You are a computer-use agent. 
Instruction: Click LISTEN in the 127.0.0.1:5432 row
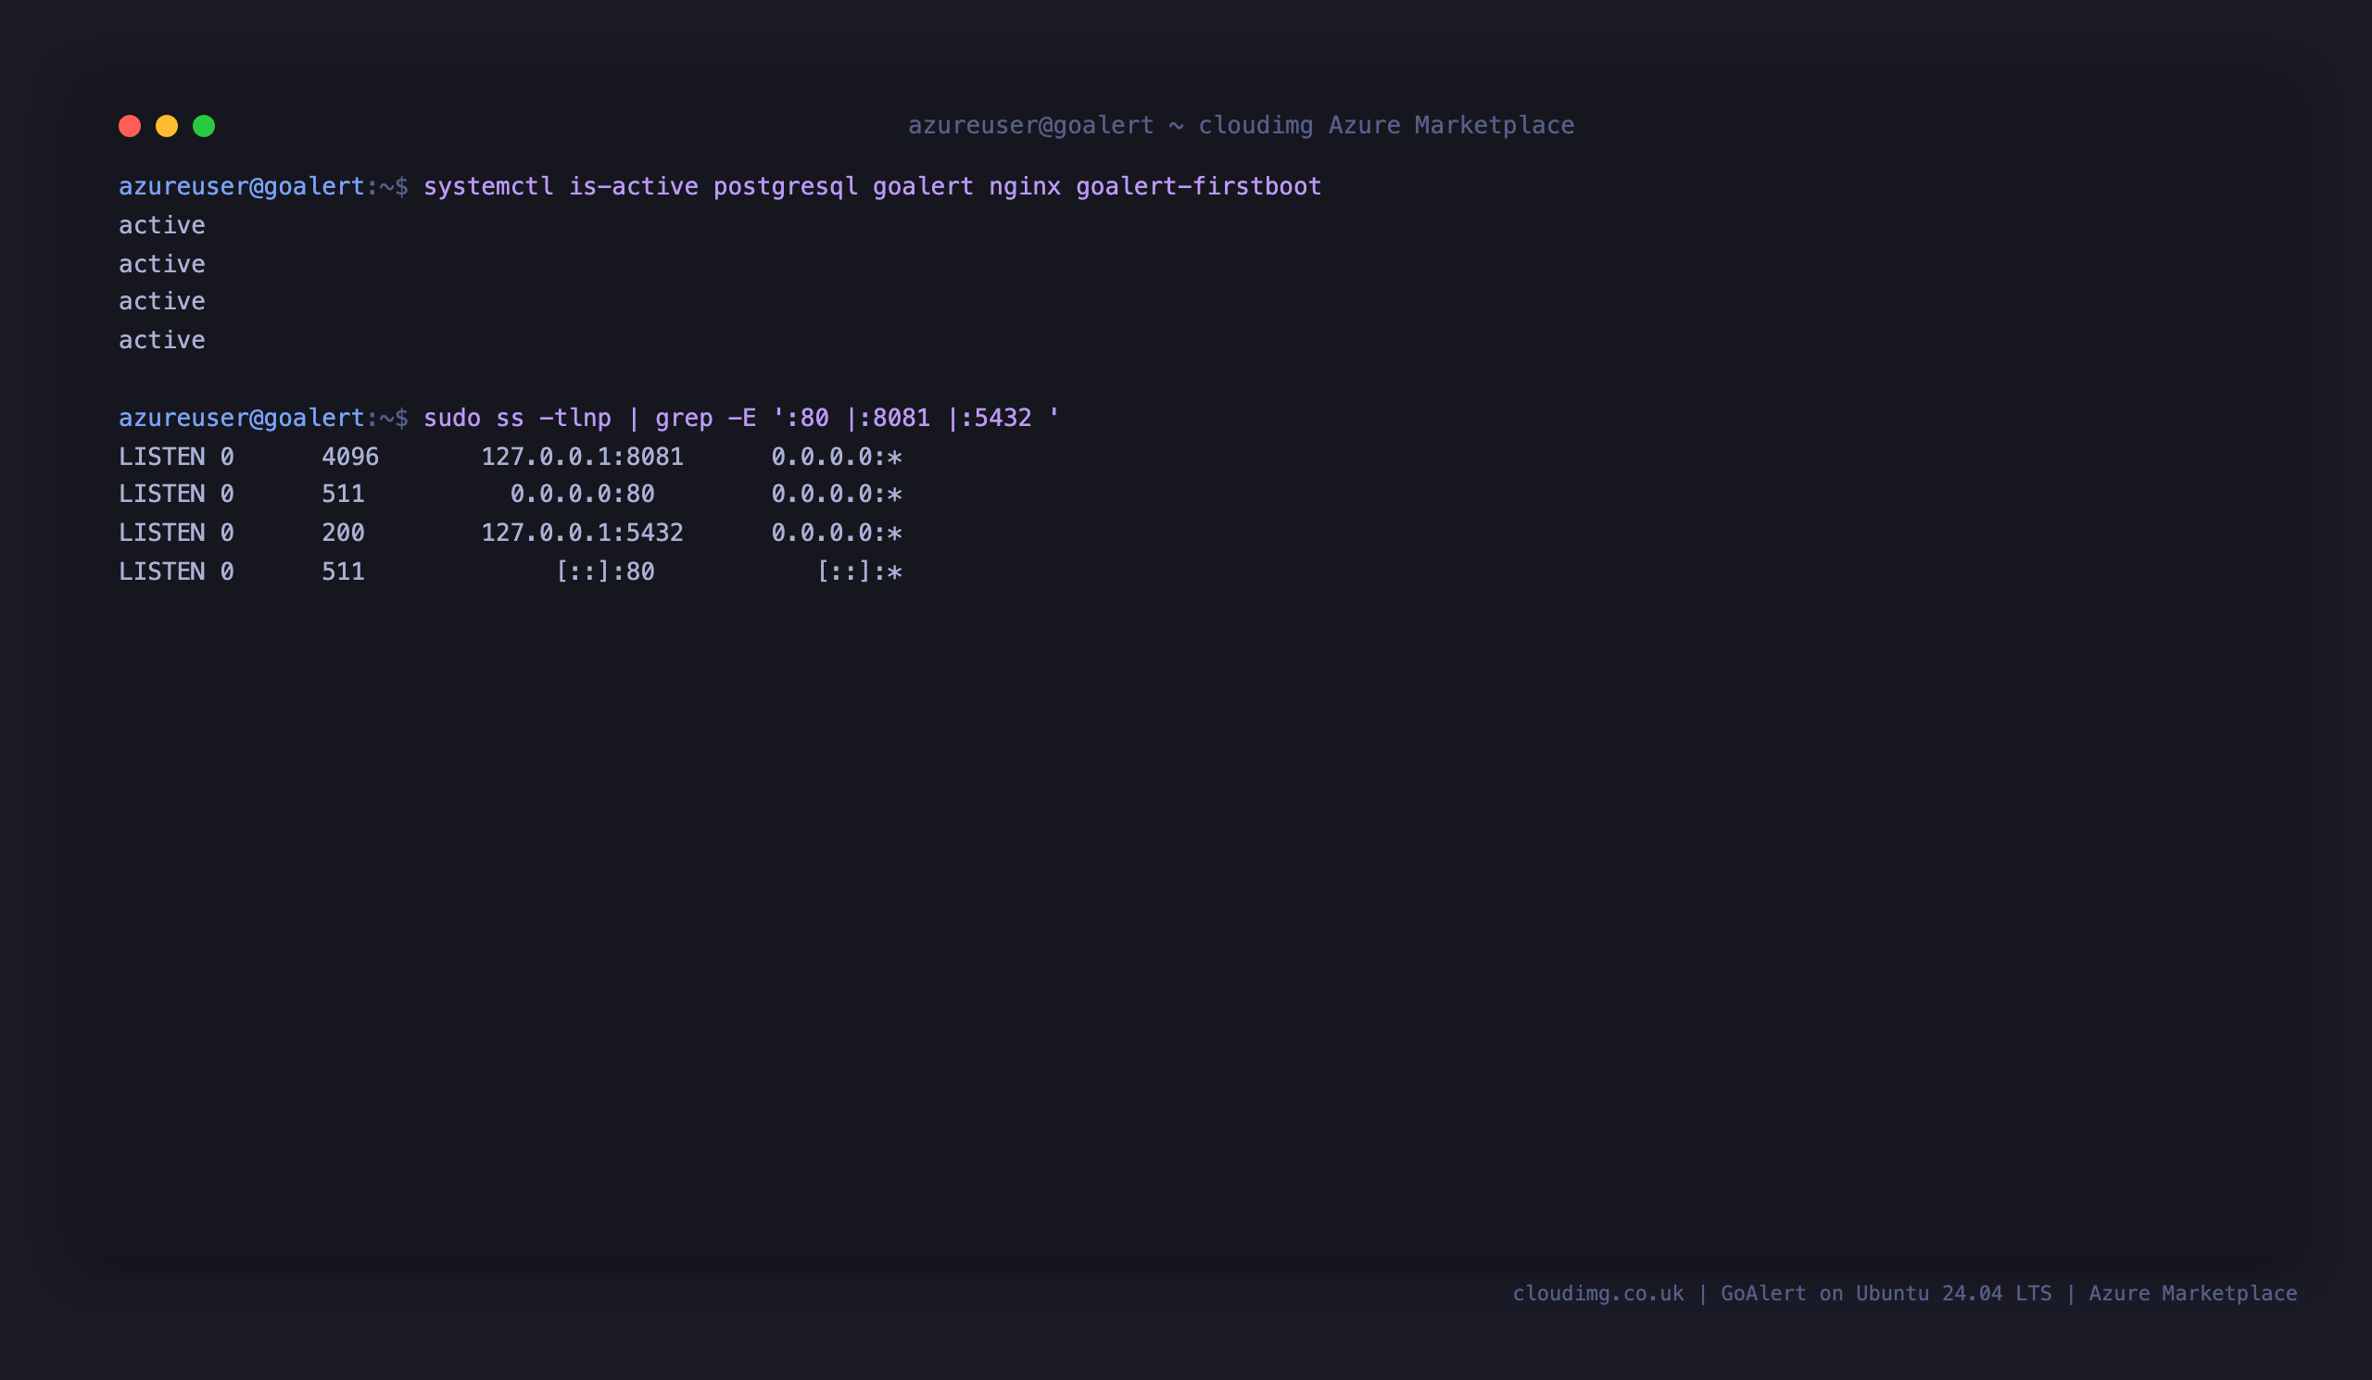point(162,533)
